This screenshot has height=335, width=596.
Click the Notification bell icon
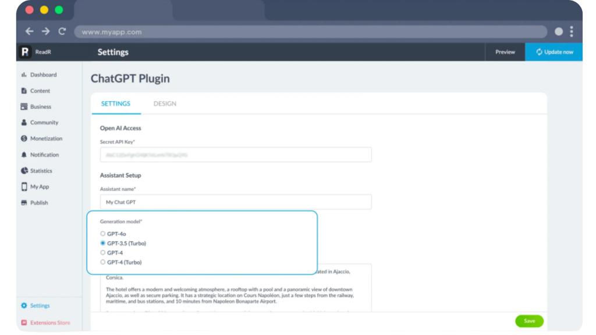point(24,155)
